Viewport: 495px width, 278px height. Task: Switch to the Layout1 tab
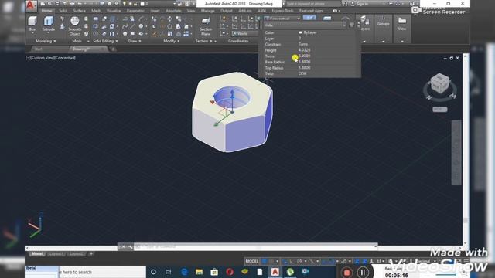56,254
